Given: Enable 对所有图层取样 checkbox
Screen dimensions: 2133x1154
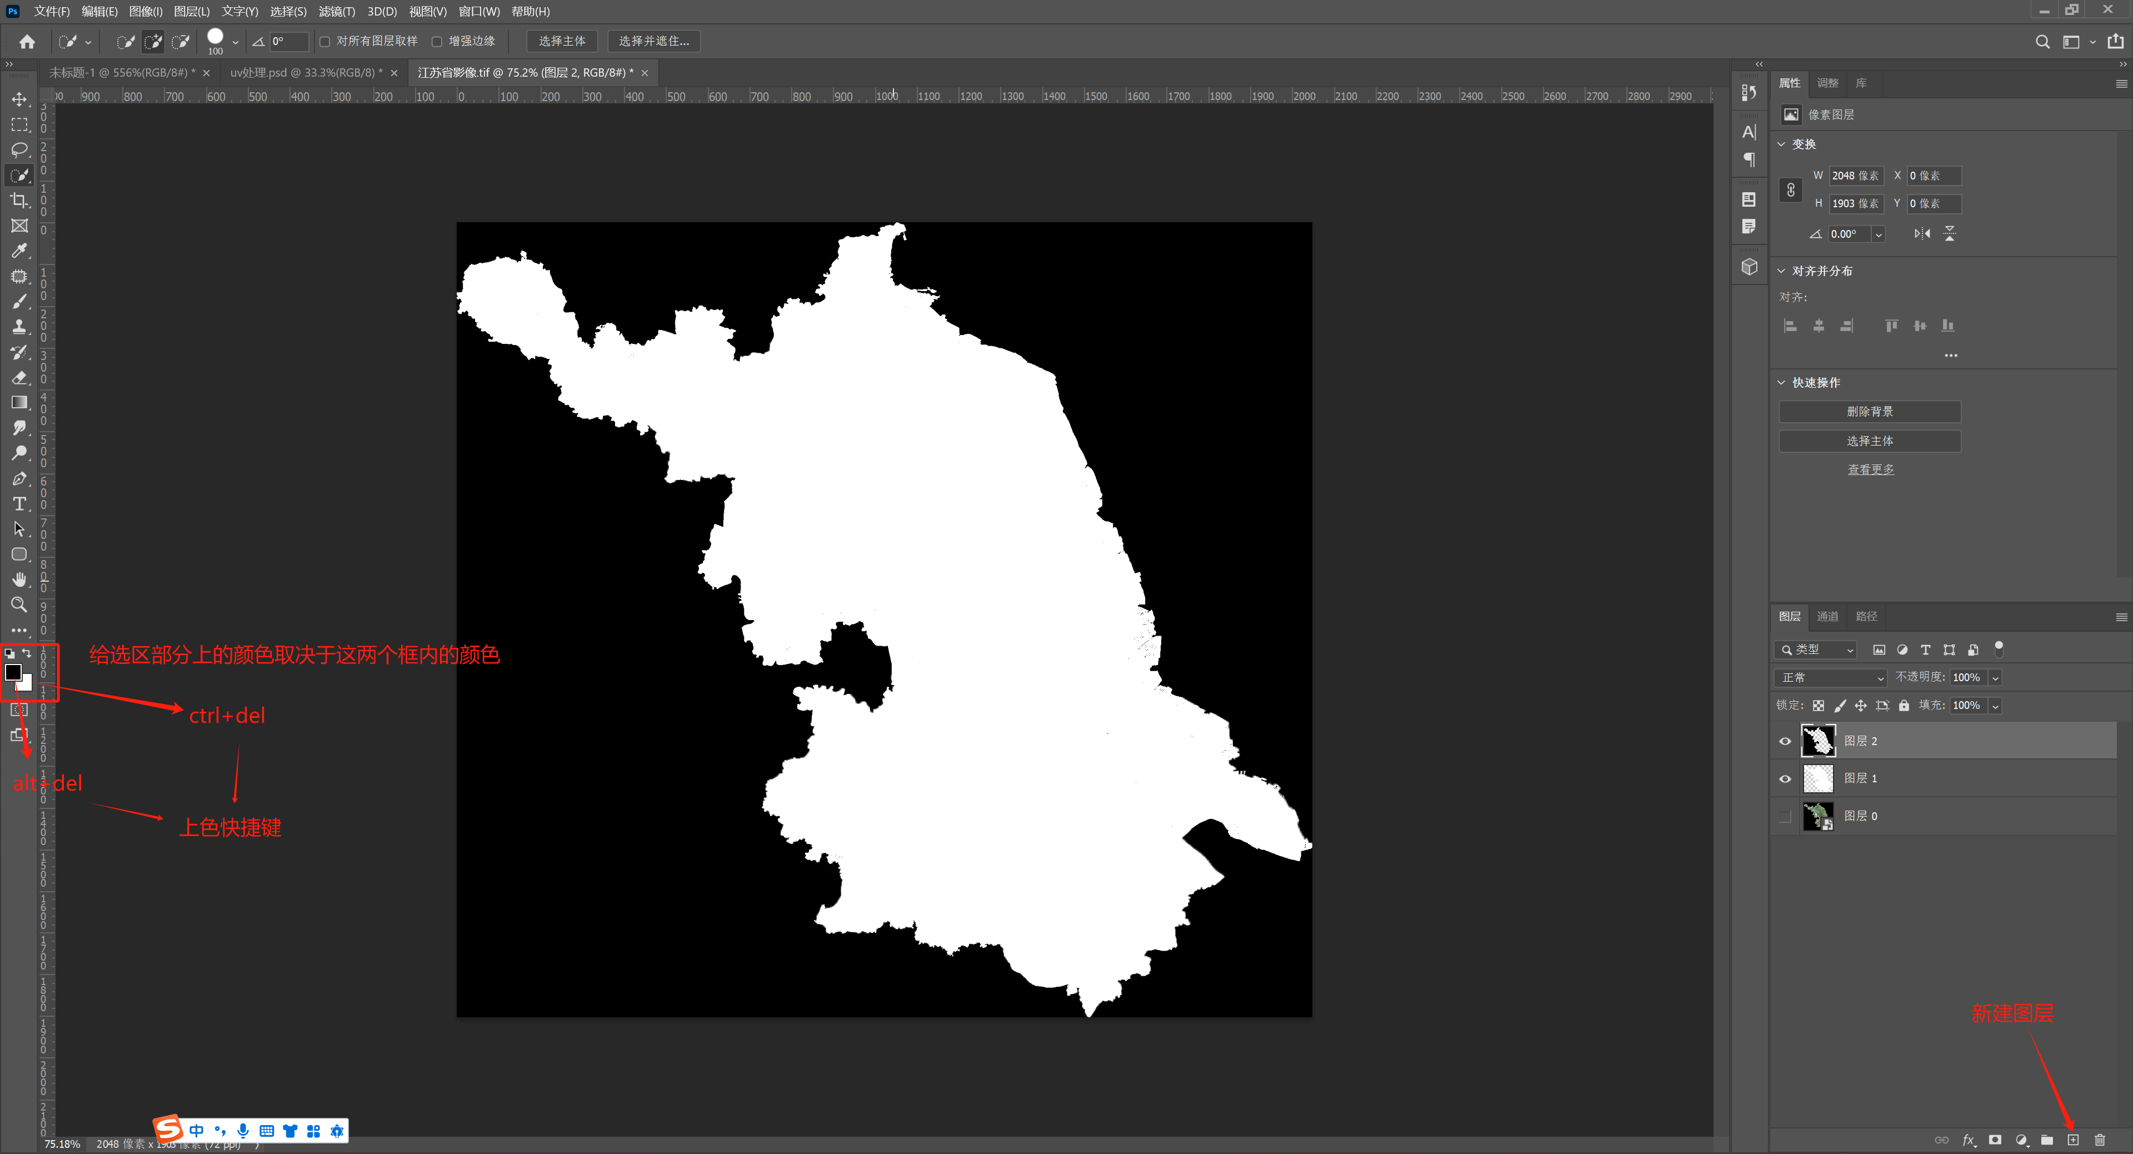Looking at the screenshot, I should [x=324, y=41].
